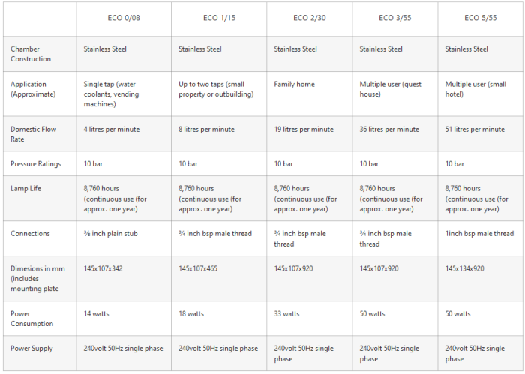Select the Power Supply row label

coord(32,349)
